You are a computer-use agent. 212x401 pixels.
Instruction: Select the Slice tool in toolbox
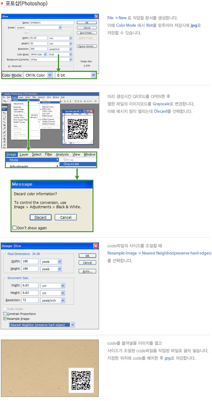(4, 128)
